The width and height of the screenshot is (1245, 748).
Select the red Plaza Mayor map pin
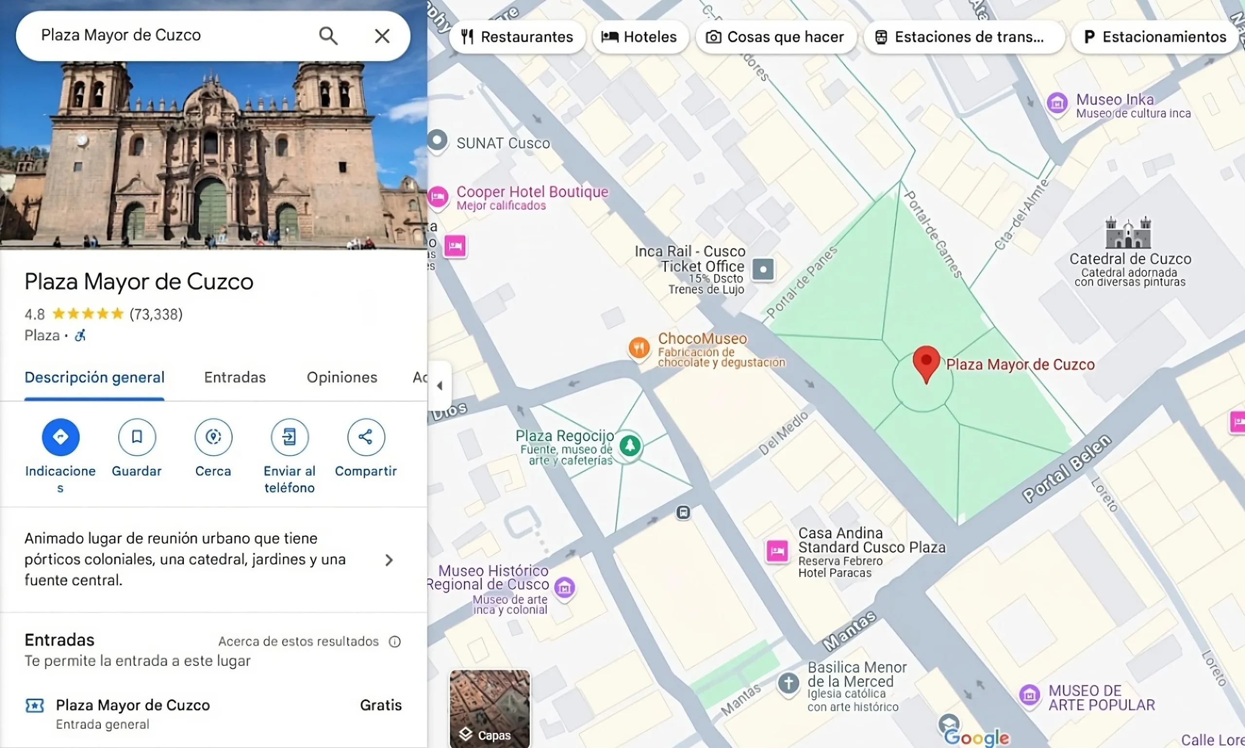pyautogui.click(x=925, y=362)
